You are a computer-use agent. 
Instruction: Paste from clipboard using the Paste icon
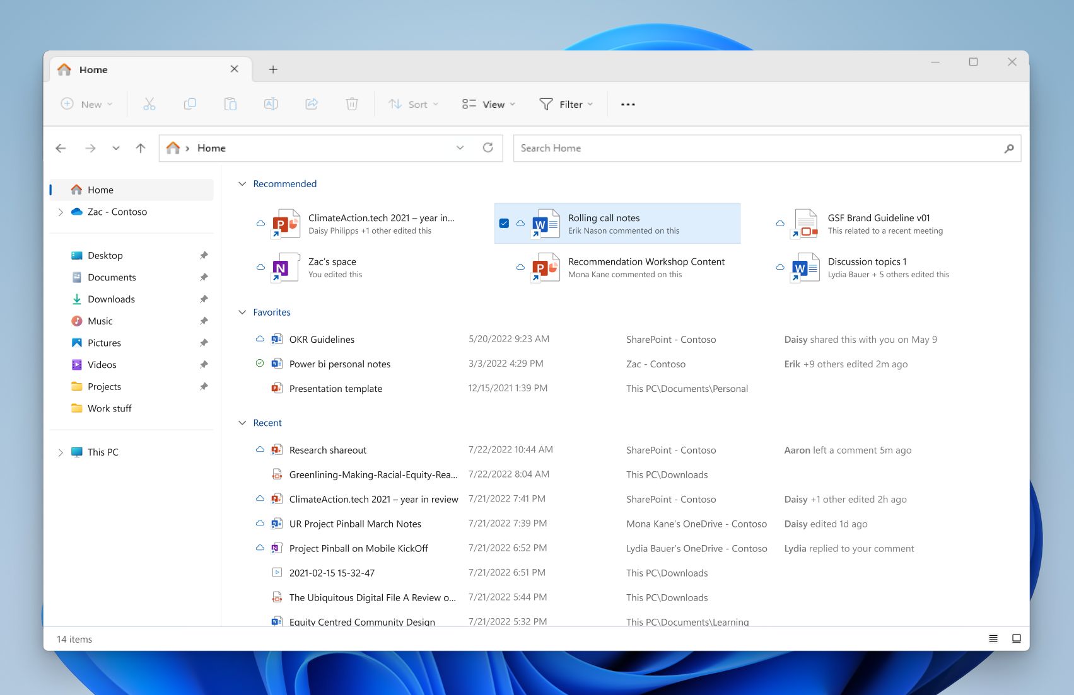pos(230,104)
